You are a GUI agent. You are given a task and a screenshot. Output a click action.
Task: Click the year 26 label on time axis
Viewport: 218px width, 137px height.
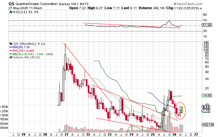coord(174,134)
